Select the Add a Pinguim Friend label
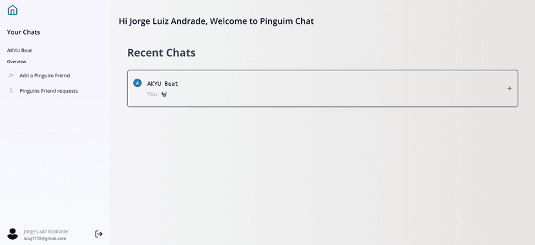Screen dimensions: 535x245 (x=45, y=75)
